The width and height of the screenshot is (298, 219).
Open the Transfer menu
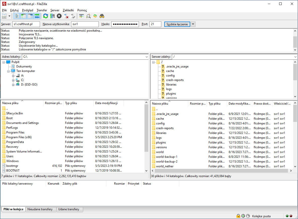coord(42,10)
